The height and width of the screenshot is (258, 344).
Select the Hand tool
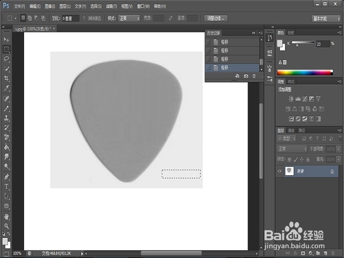point(6,217)
